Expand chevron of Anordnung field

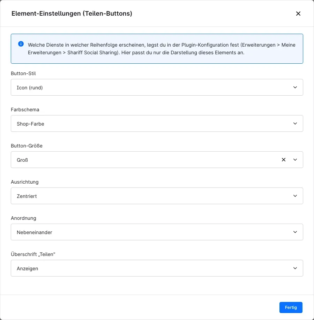tap(295, 232)
